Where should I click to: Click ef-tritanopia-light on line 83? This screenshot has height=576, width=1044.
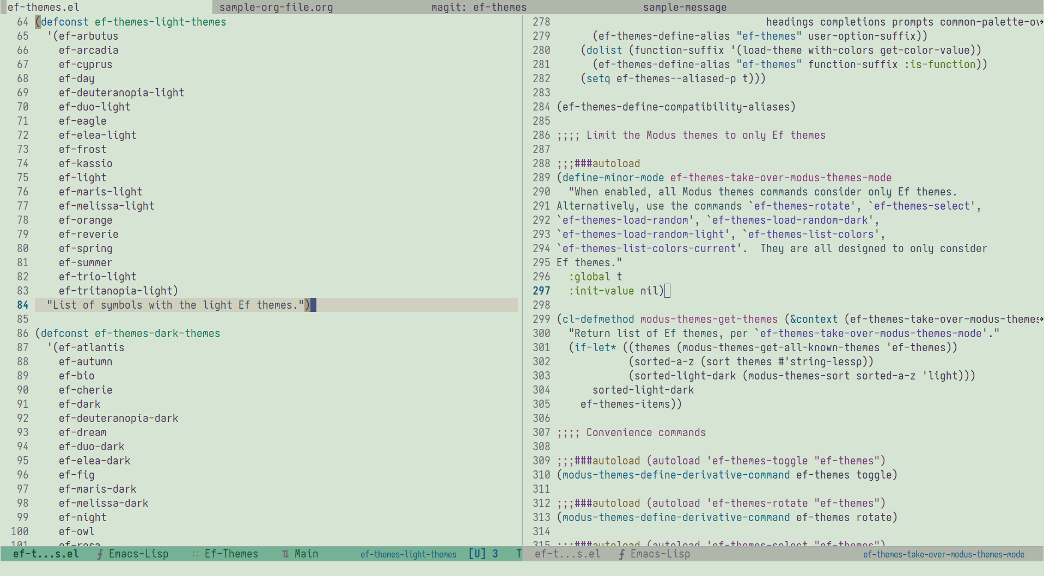tap(115, 291)
